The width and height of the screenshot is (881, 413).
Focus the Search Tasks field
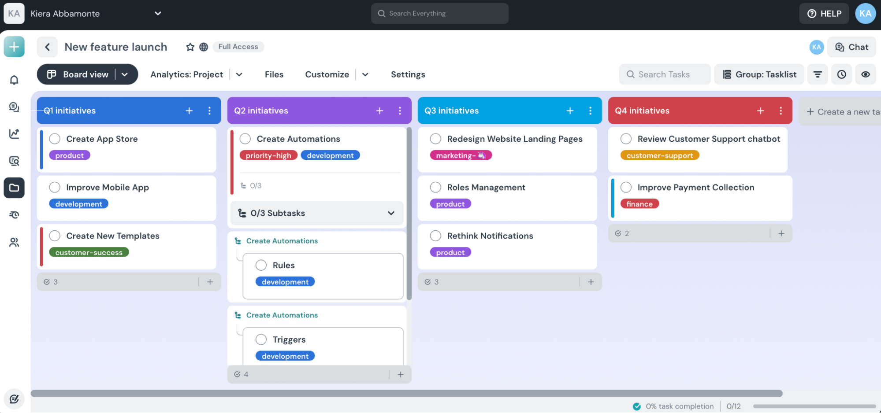tap(665, 74)
